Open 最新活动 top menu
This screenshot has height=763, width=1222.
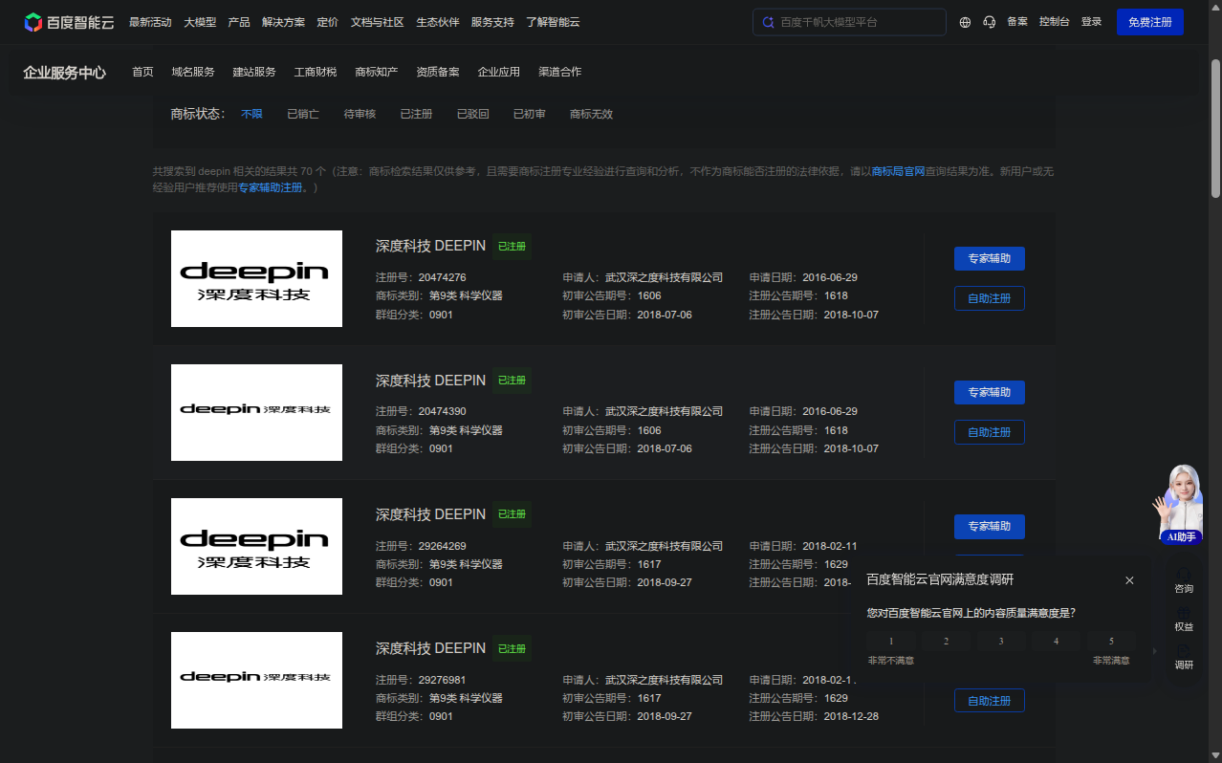(x=150, y=22)
